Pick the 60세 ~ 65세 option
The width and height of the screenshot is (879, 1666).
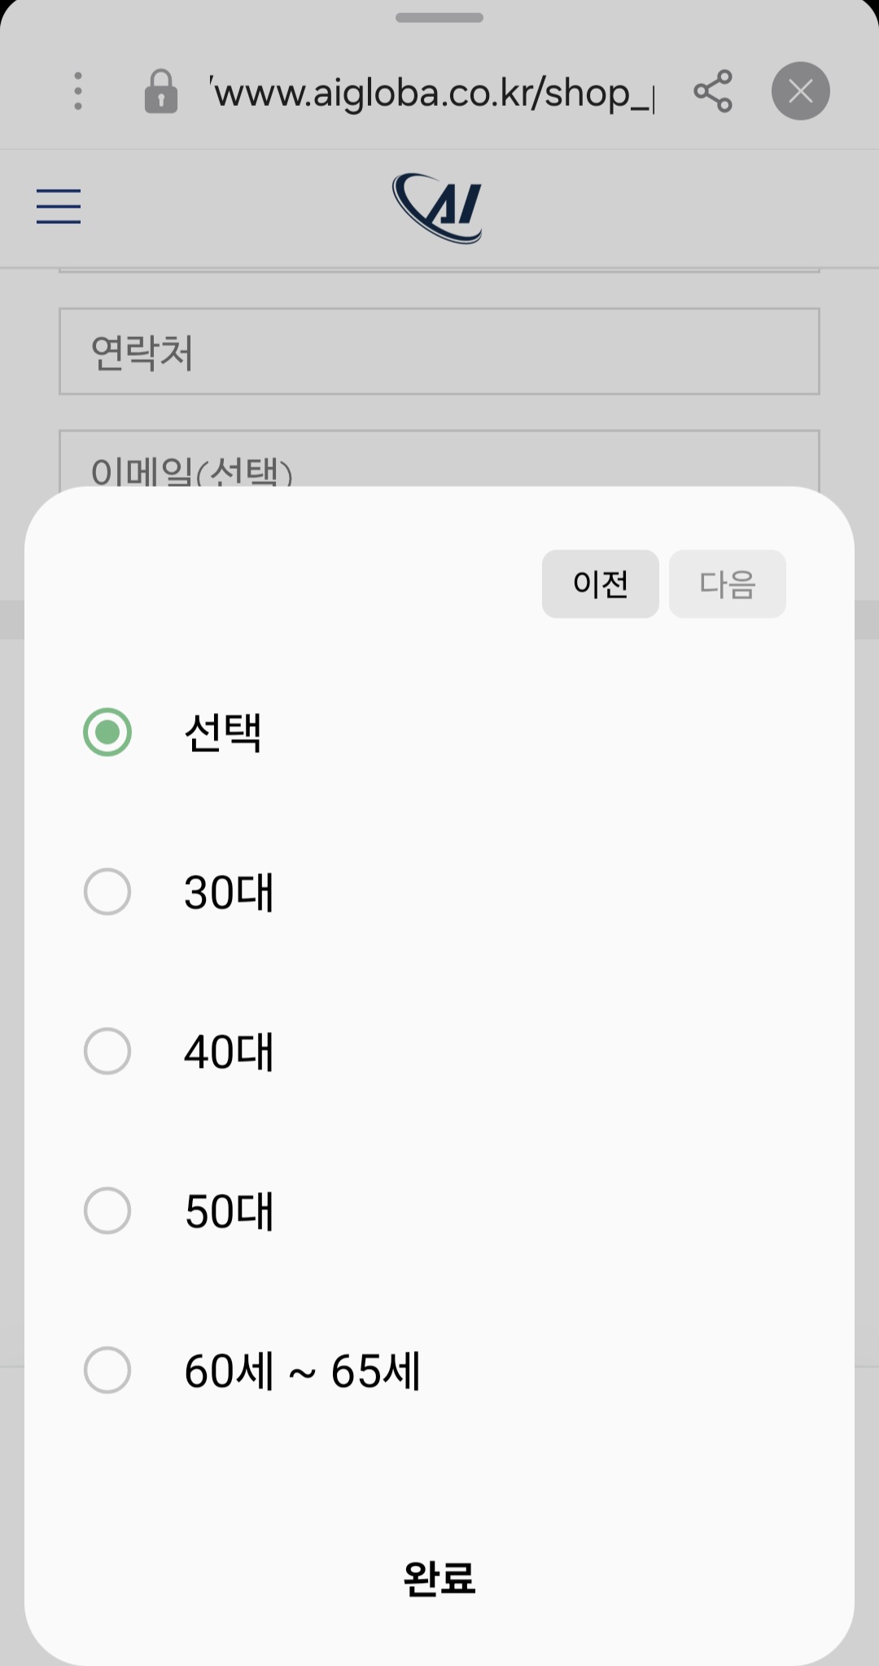[439, 1371]
